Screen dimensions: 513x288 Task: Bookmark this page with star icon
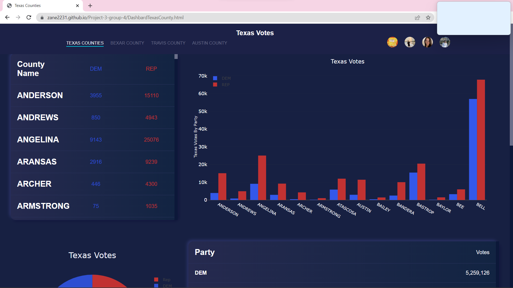tap(428, 18)
